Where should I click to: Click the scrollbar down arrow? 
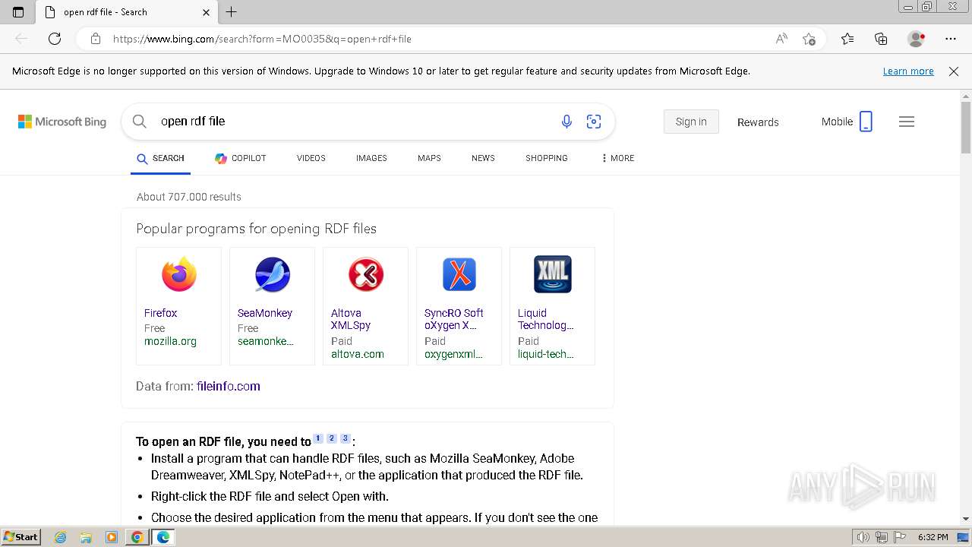966,519
